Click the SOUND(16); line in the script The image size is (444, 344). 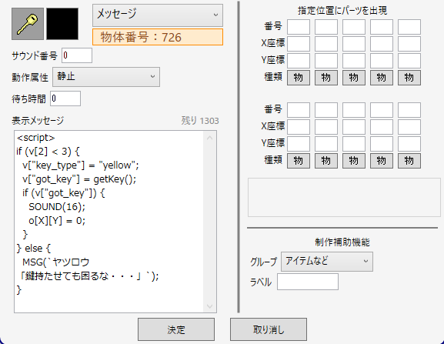tap(57, 207)
